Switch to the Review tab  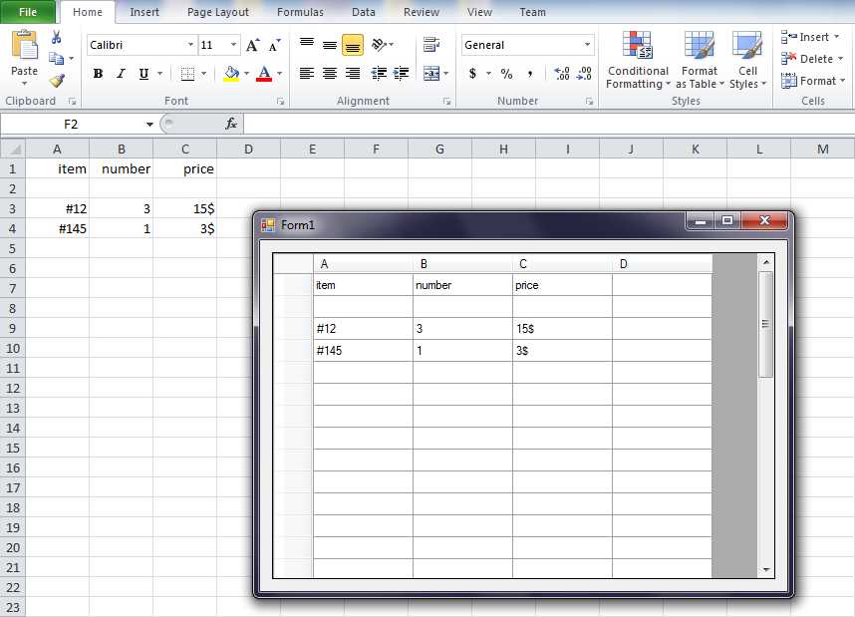(x=421, y=12)
